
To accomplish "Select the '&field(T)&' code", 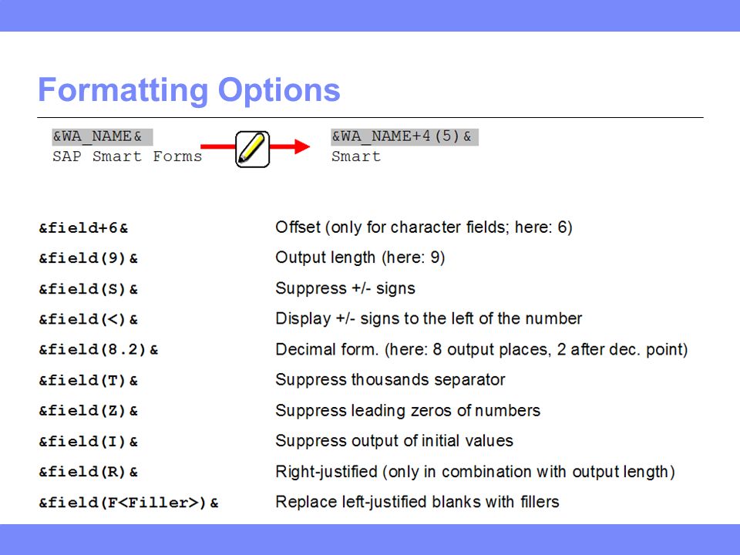I will 88,380.
